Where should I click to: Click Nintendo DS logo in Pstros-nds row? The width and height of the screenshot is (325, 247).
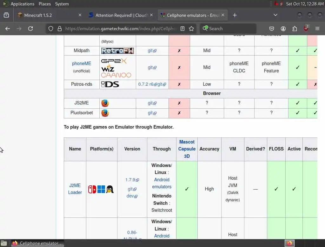click(110, 84)
